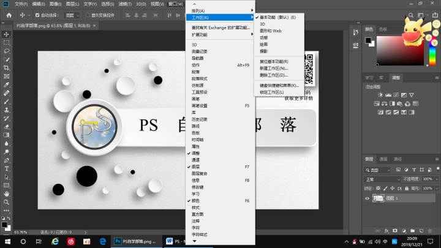Image resolution: width=441 pixels, height=248 pixels.
Task: Expand the 排列(A) submenu
Action: [x=221, y=10]
